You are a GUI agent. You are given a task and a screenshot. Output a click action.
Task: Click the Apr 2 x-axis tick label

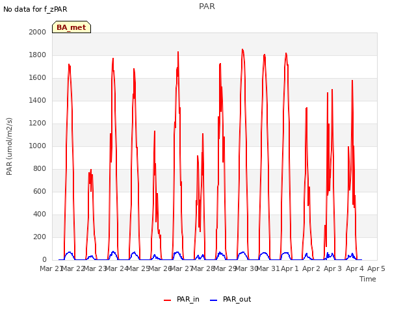point(311,268)
